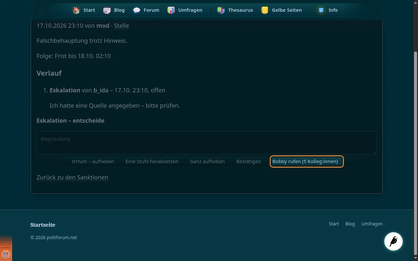Open the footer Blog link
Viewport: 418px width, 261px height.
pyautogui.click(x=350, y=224)
